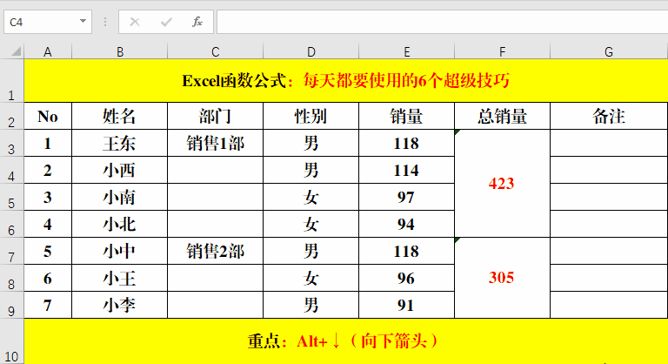668x364 pixels.
Task: Select row 1 header
Action: 11,81
